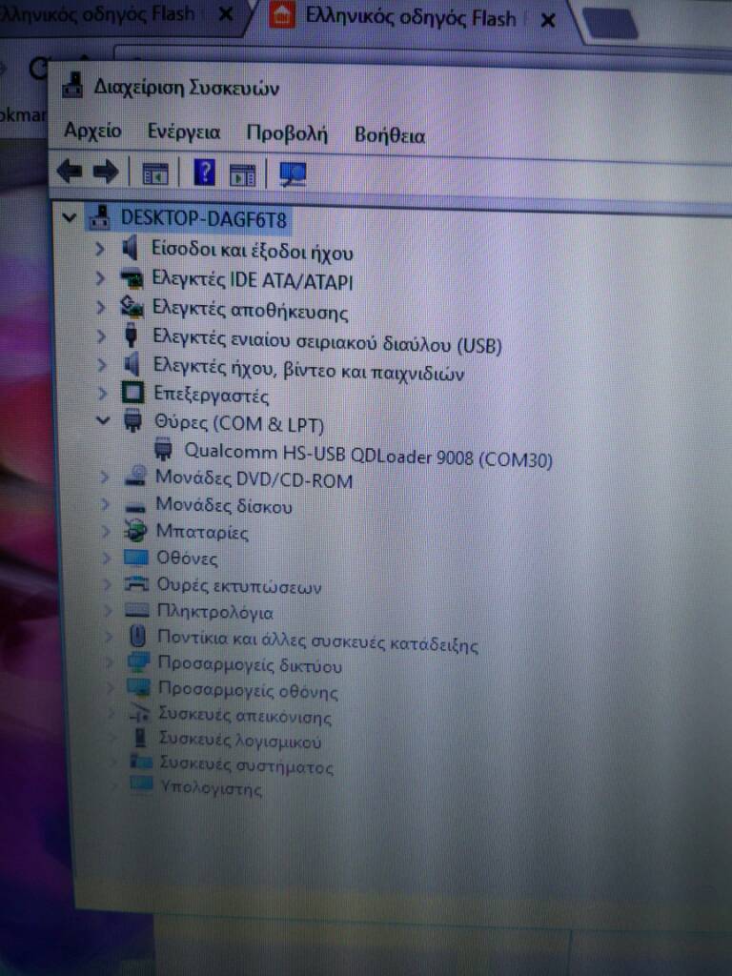Click the Προσαρμογείς δικτύου network icon

point(138,662)
